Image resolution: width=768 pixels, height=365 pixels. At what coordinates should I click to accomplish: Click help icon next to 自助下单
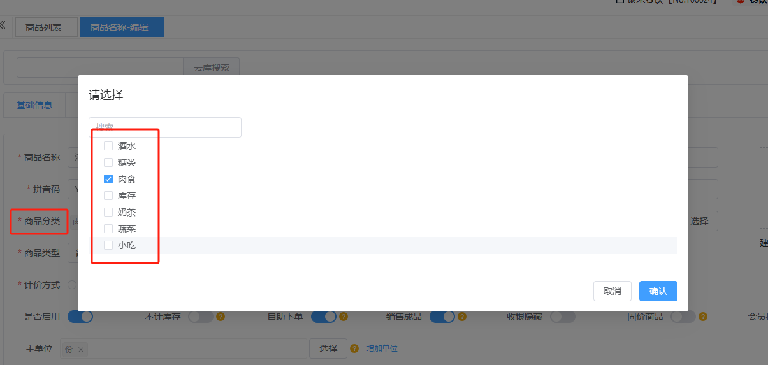pyautogui.click(x=344, y=317)
